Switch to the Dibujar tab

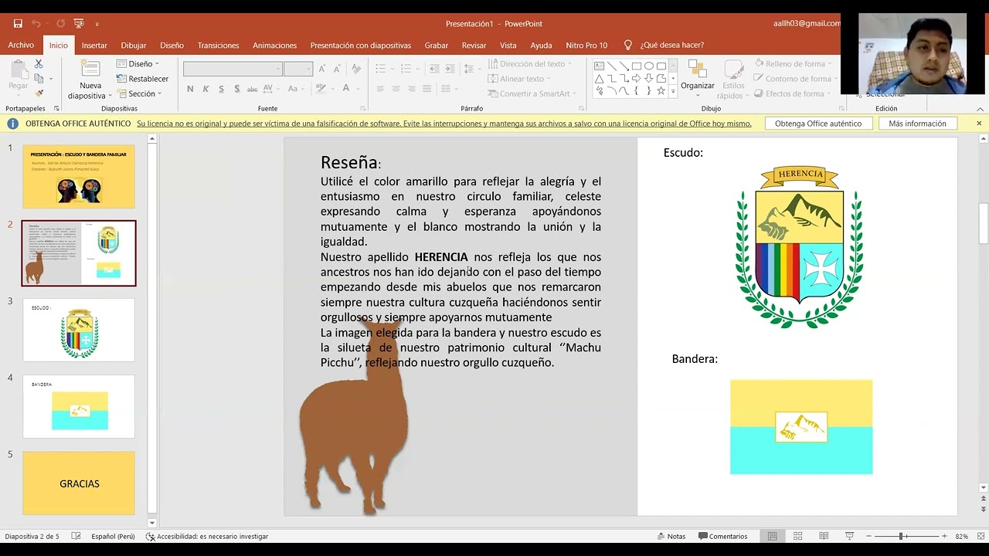[134, 45]
